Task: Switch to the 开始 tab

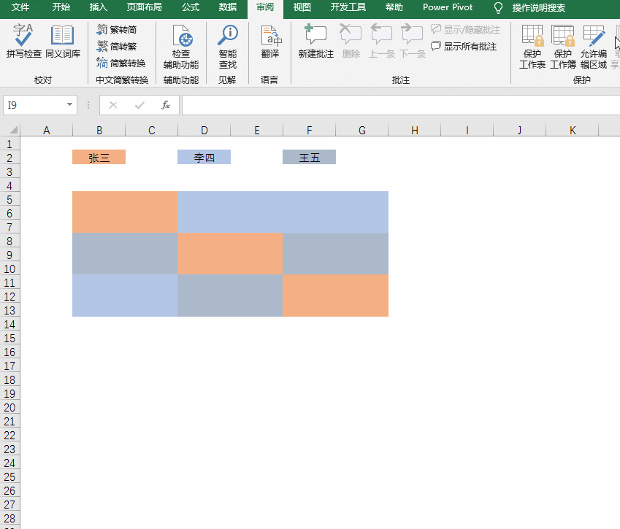Action: 61,7
